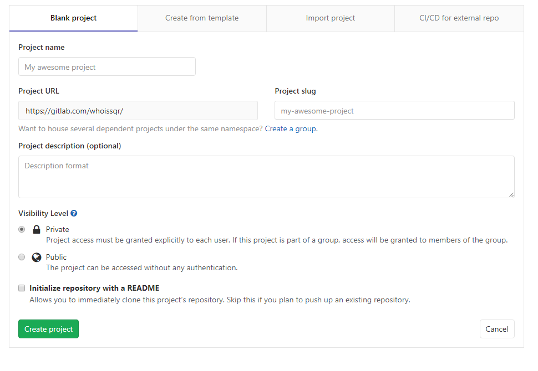Focus the Project name input field

[x=107, y=67]
